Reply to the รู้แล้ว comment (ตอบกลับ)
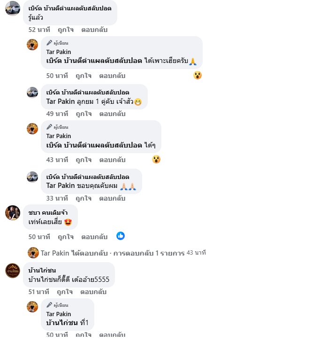This screenshot has width=327, height=342. coord(94,30)
